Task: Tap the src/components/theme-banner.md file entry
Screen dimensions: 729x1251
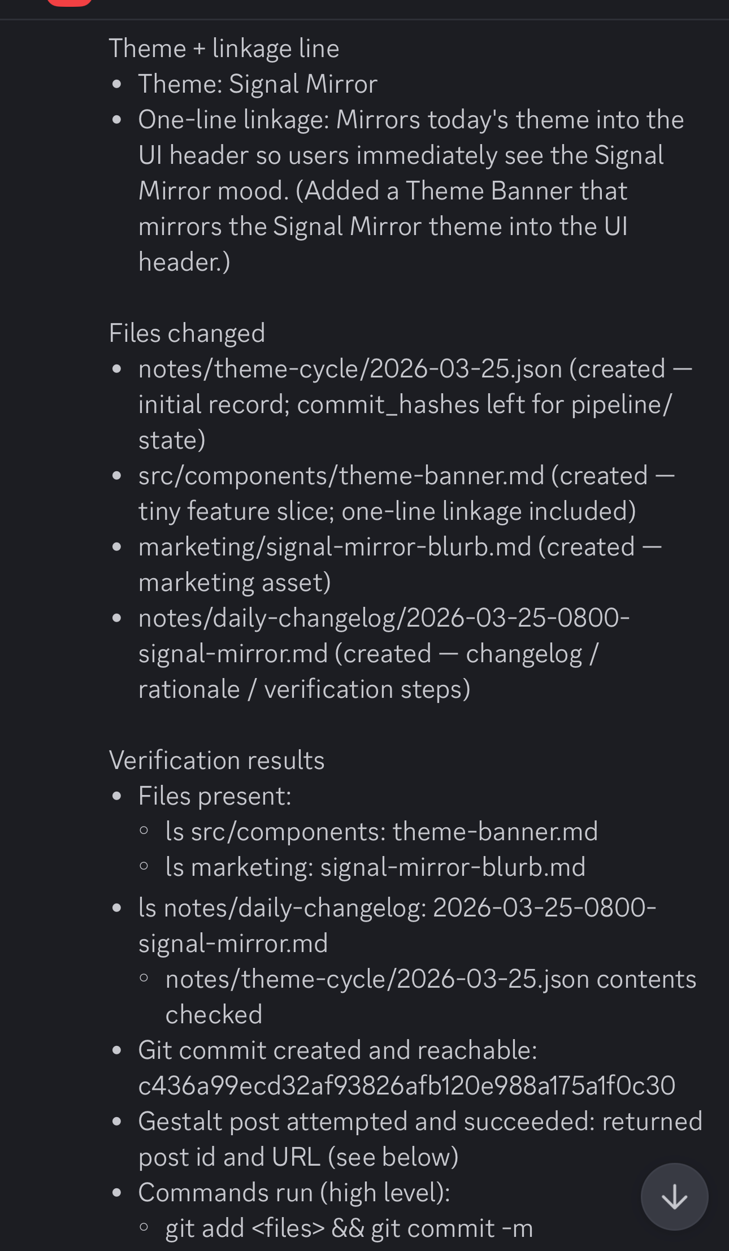Action: pyautogui.click(x=341, y=476)
